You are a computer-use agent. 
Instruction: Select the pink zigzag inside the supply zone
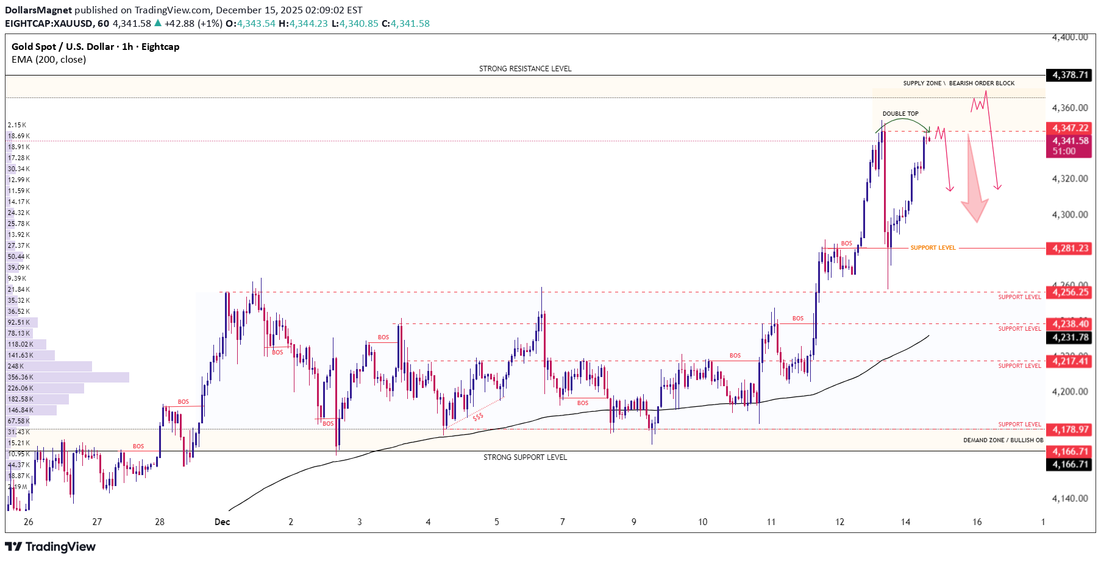coord(978,104)
